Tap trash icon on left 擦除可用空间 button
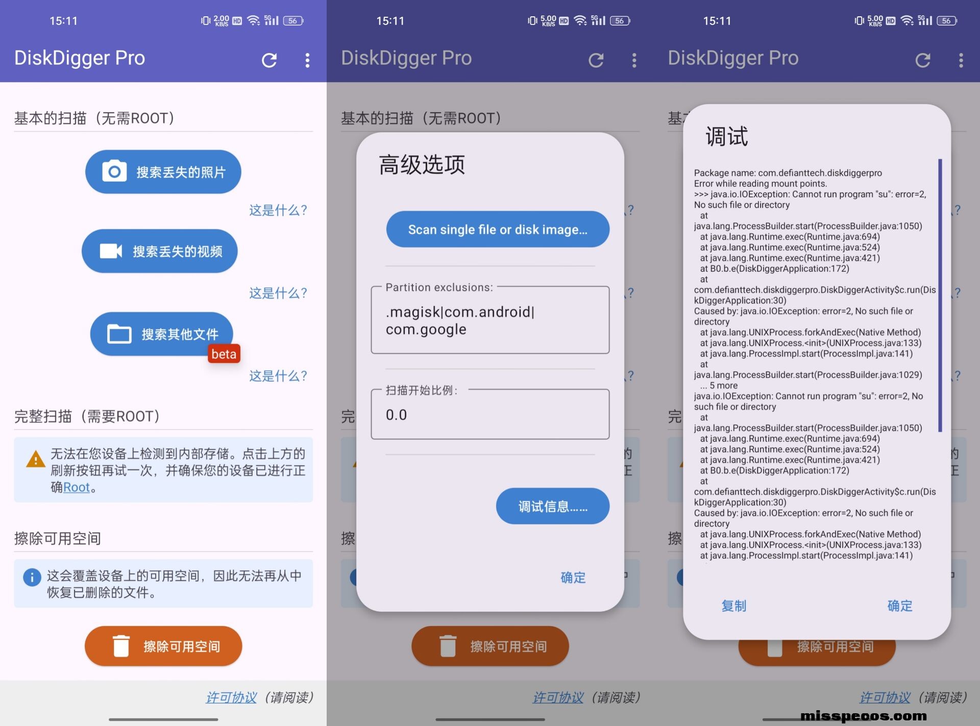 [x=121, y=646]
